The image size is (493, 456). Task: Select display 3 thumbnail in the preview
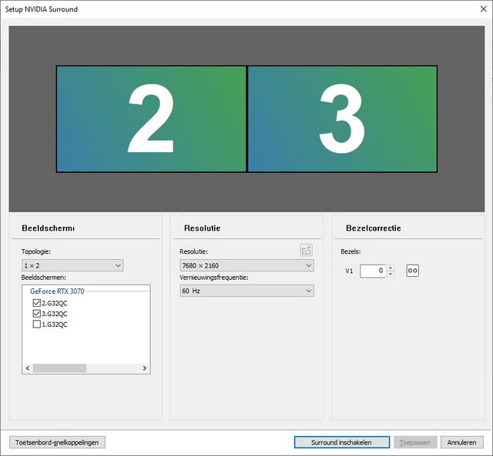point(342,119)
